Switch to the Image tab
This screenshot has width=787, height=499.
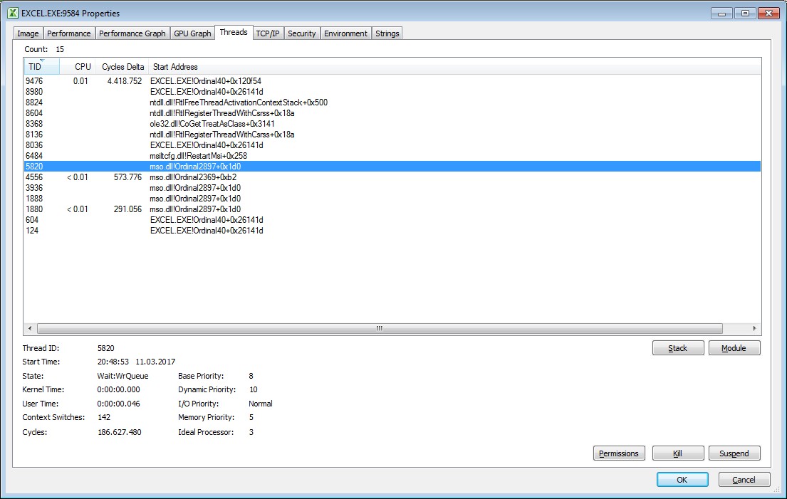(28, 33)
